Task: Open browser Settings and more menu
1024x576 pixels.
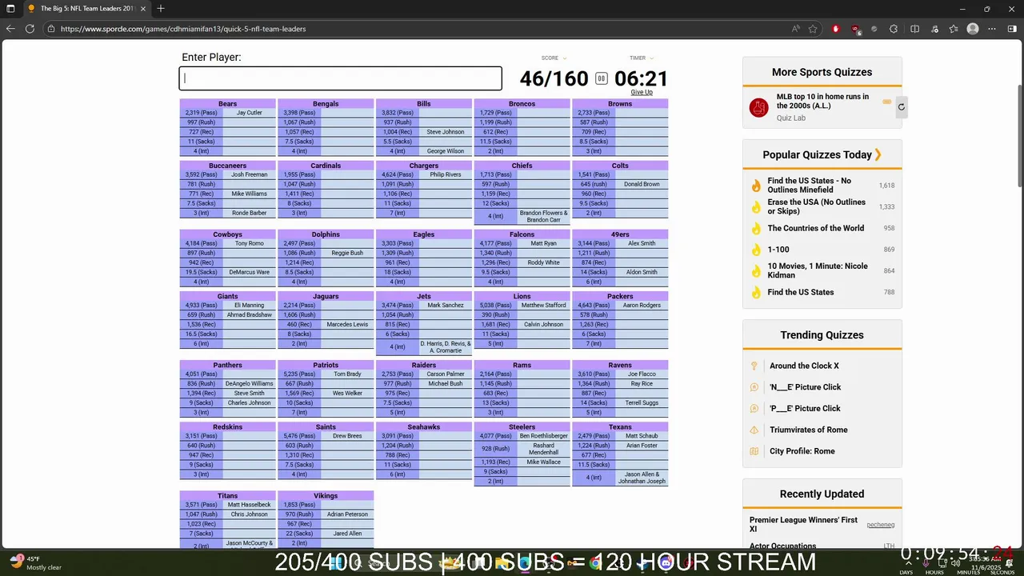Action: [993, 29]
